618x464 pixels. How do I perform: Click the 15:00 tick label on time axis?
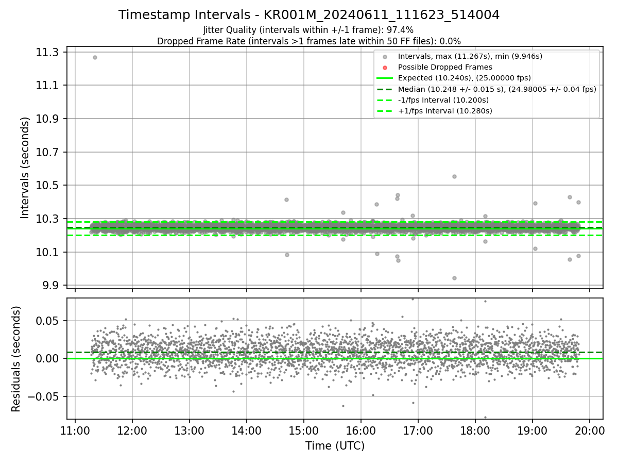[303, 429]
